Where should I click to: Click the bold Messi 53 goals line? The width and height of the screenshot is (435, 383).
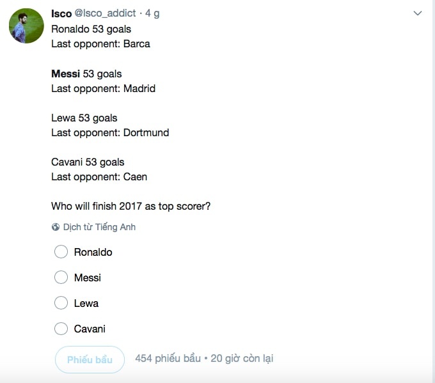86,74
